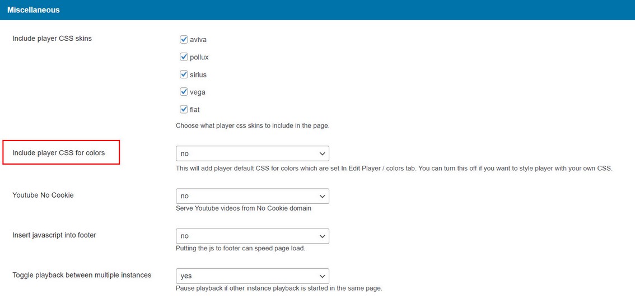Untick the vega skin checkbox
The height and width of the screenshot is (303, 635).
tap(184, 92)
